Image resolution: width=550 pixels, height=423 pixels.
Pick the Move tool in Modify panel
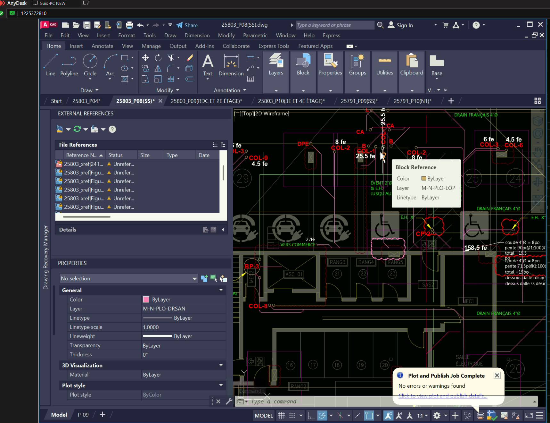pos(145,58)
